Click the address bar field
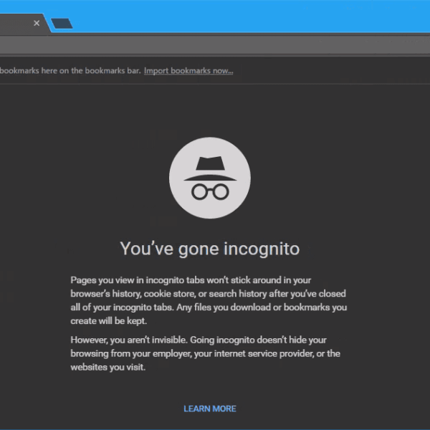 tap(215, 44)
